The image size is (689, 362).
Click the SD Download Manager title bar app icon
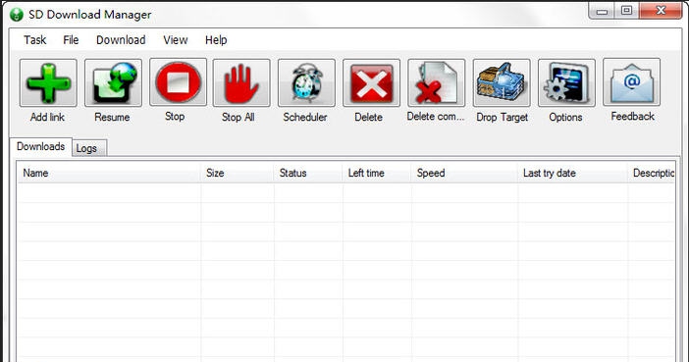coord(17,15)
